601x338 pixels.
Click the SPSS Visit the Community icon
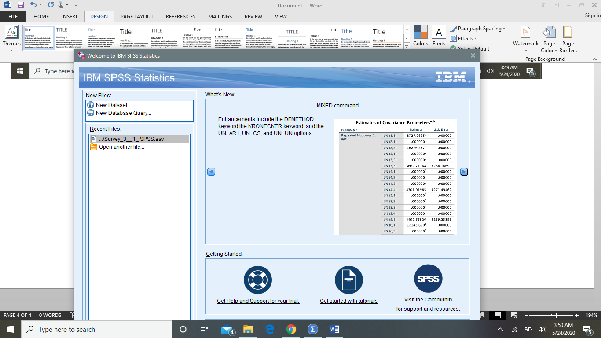click(428, 278)
